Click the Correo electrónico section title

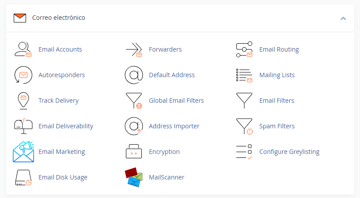click(x=59, y=18)
